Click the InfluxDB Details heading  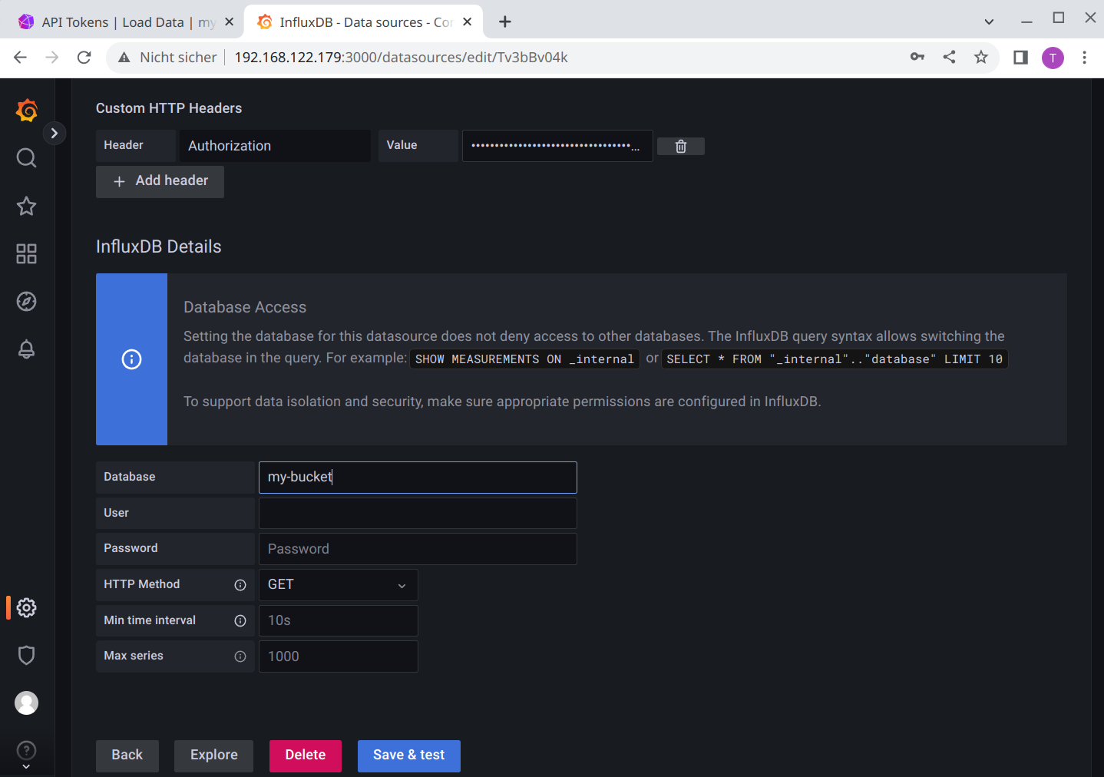(x=159, y=246)
